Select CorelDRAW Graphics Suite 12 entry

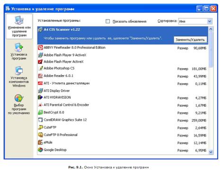pyautogui.click(x=123, y=120)
